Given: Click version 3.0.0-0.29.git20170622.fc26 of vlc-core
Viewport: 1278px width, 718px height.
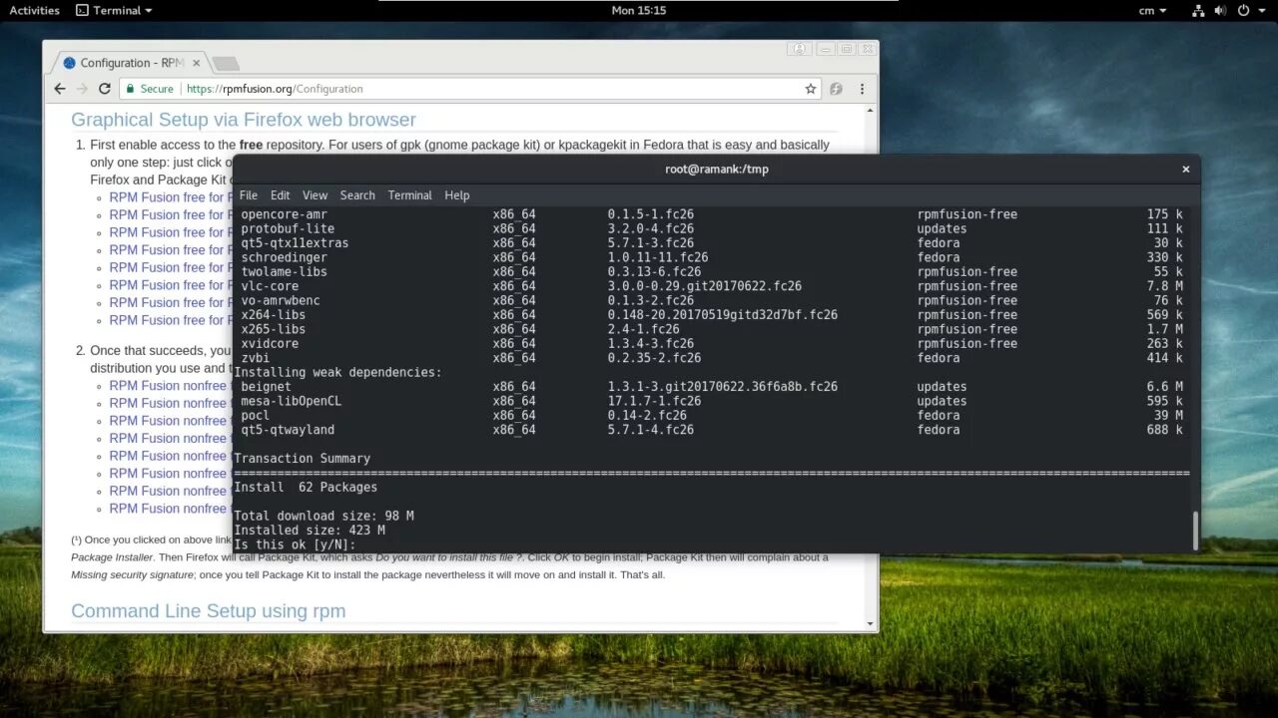Looking at the screenshot, I should tap(704, 286).
